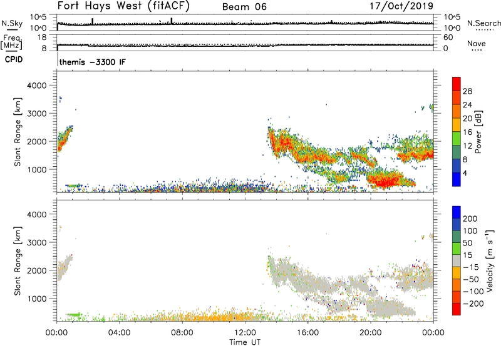Click the "-200" velocity colorbar label
This screenshot has height=346, width=501.
473,304
